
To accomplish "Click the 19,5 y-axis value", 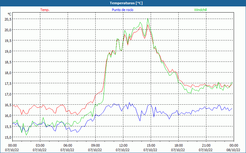I will [7, 40].
